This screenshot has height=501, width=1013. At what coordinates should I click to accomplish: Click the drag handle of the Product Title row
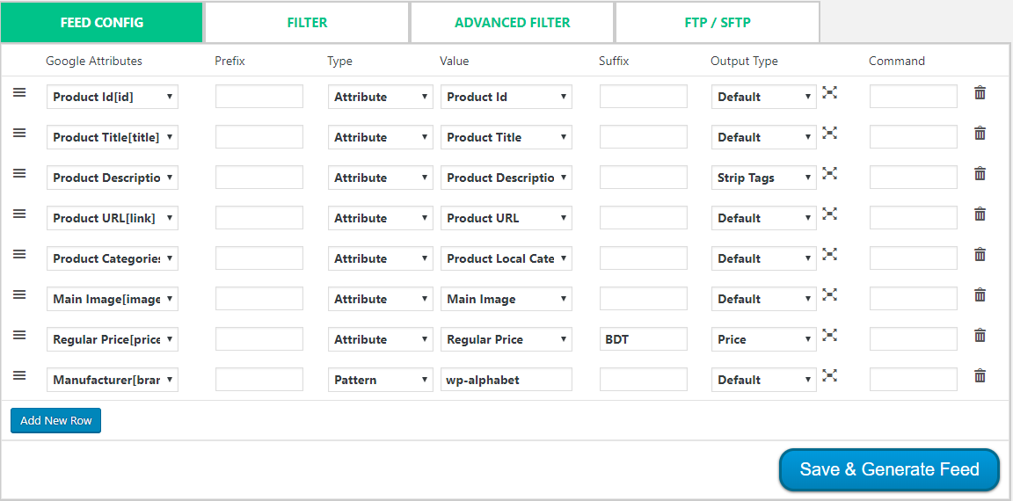(20, 133)
